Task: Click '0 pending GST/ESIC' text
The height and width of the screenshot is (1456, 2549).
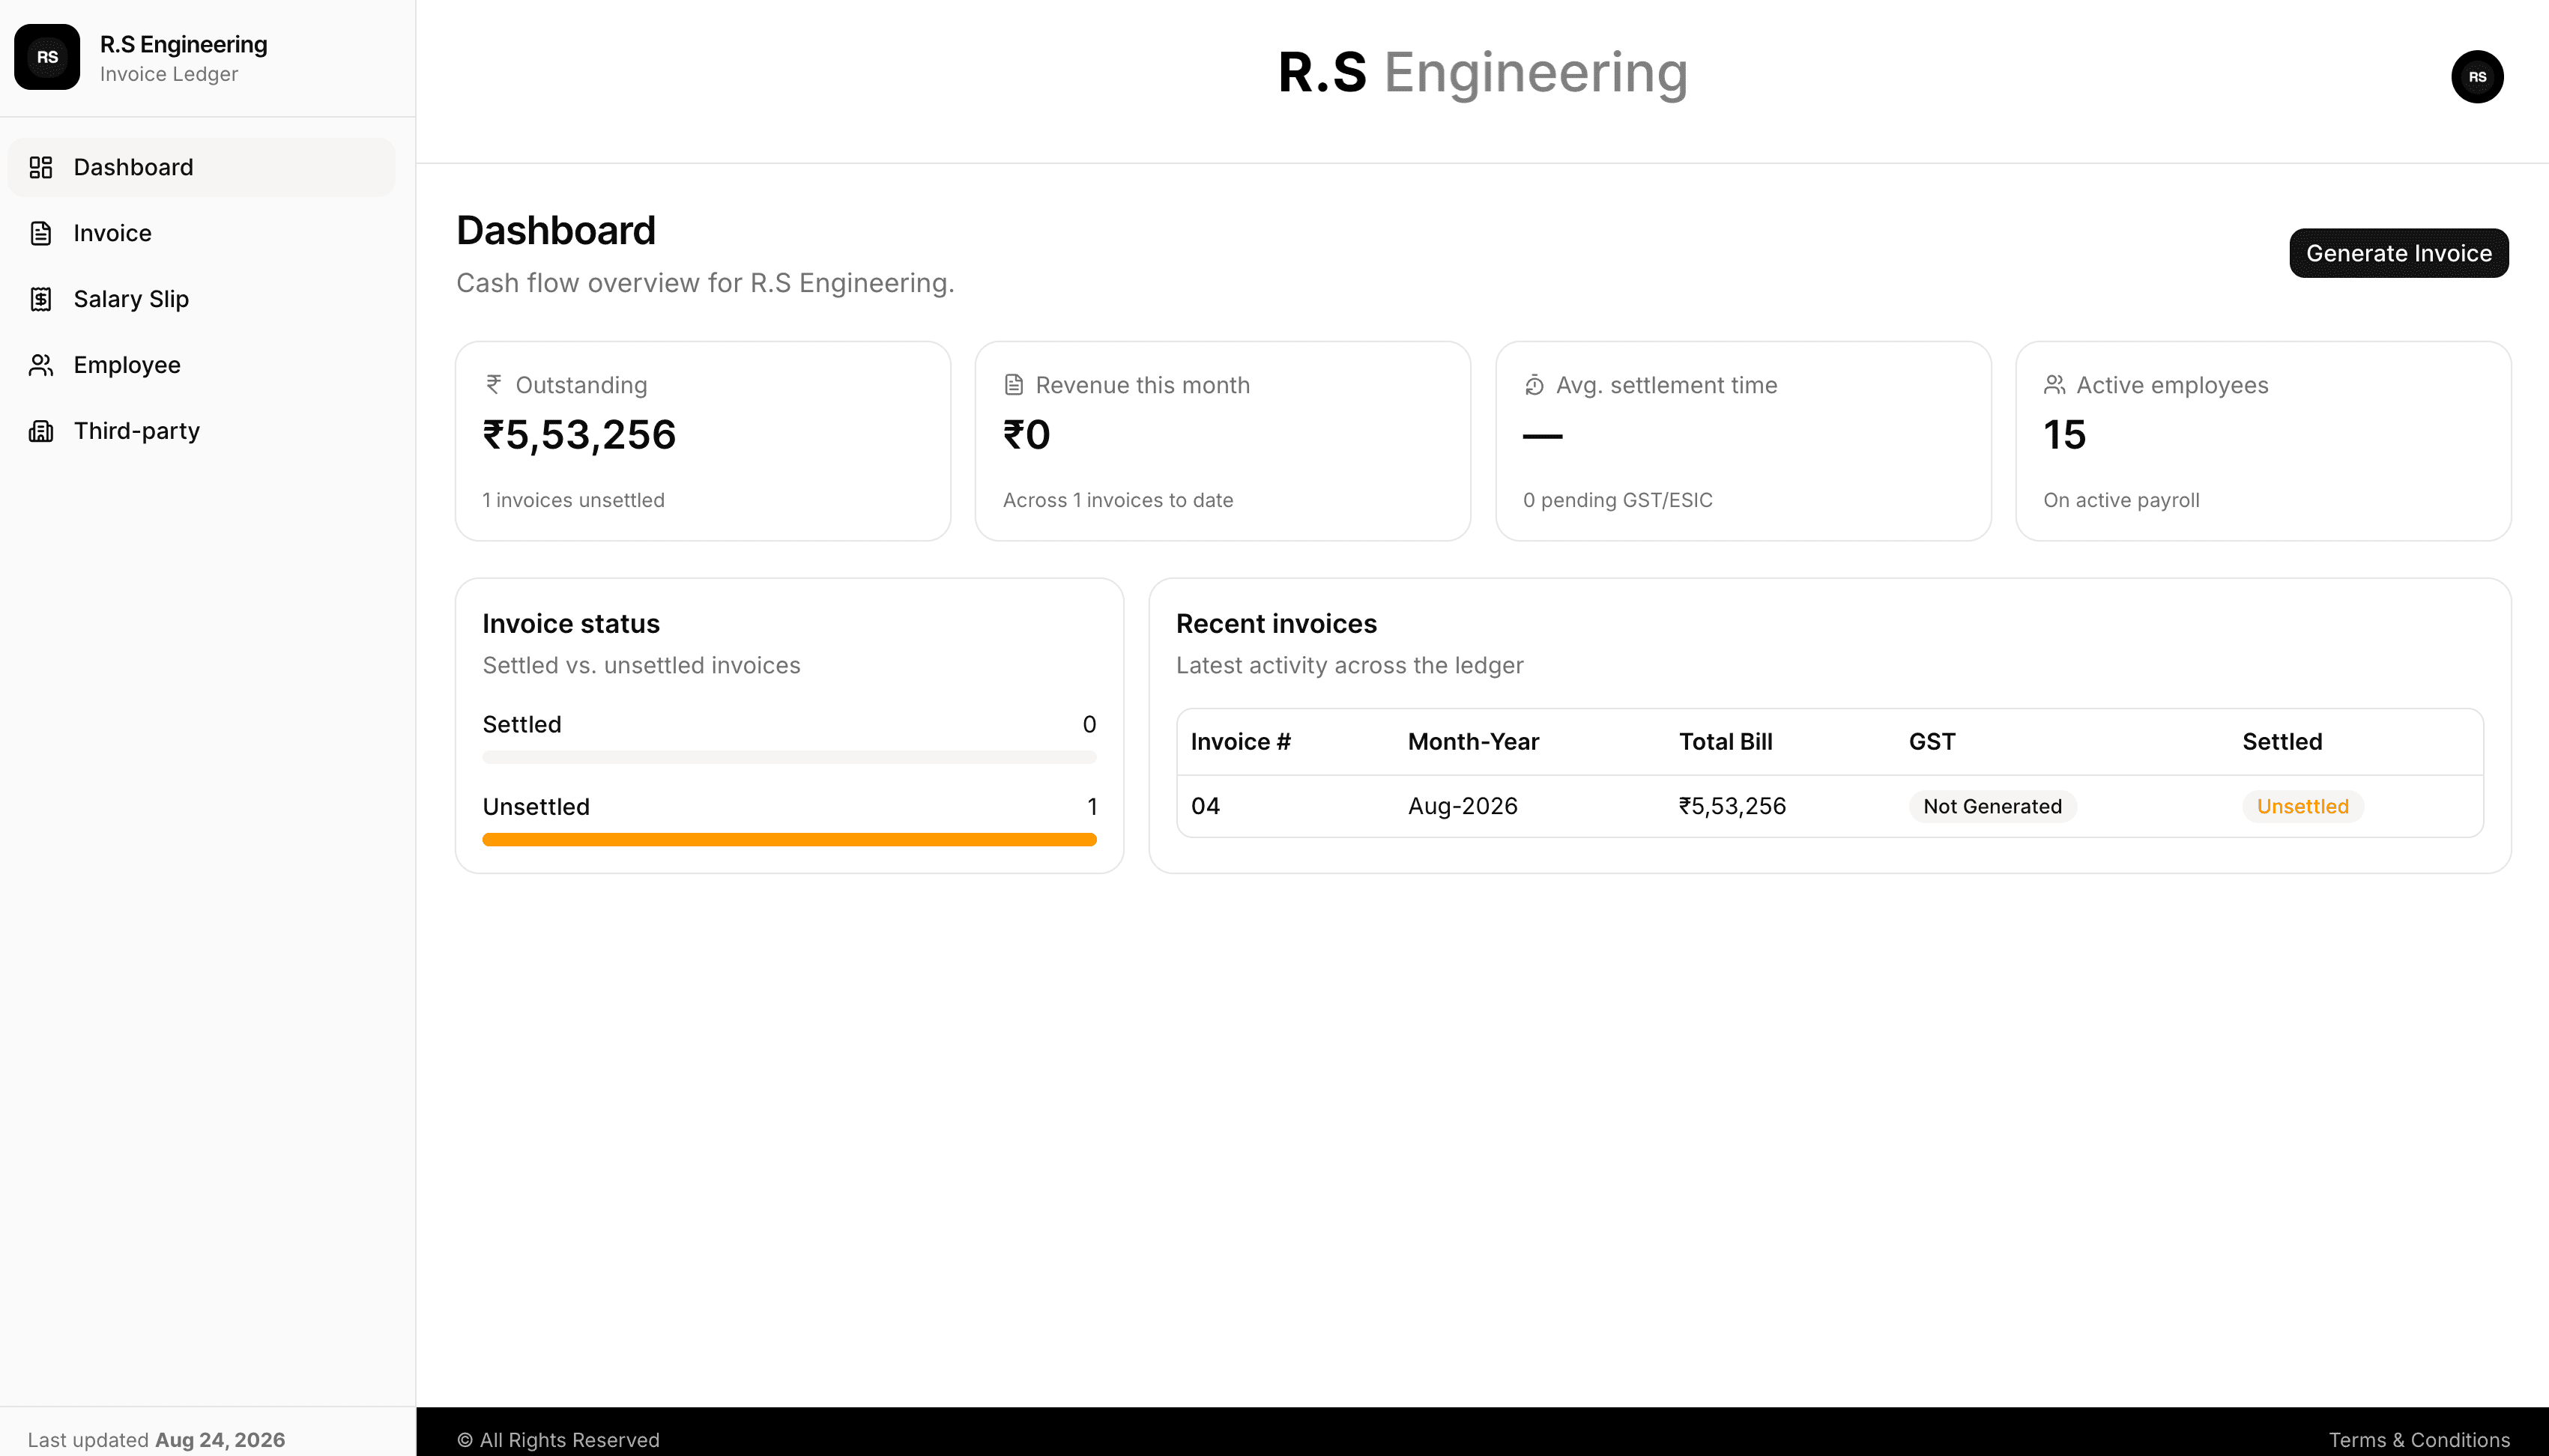Action: tap(1618, 500)
